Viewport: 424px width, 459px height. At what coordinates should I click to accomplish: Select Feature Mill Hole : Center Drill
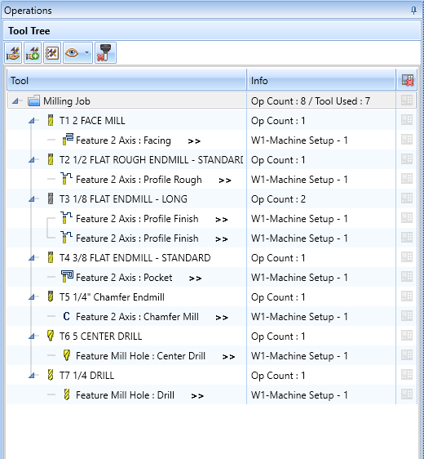coord(140,356)
